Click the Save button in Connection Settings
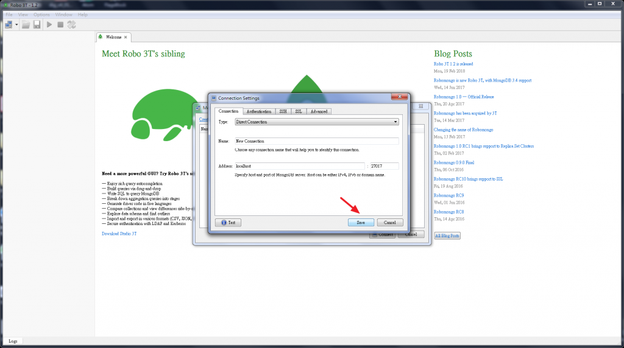The image size is (624, 348). pyautogui.click(x=361, y=223)
